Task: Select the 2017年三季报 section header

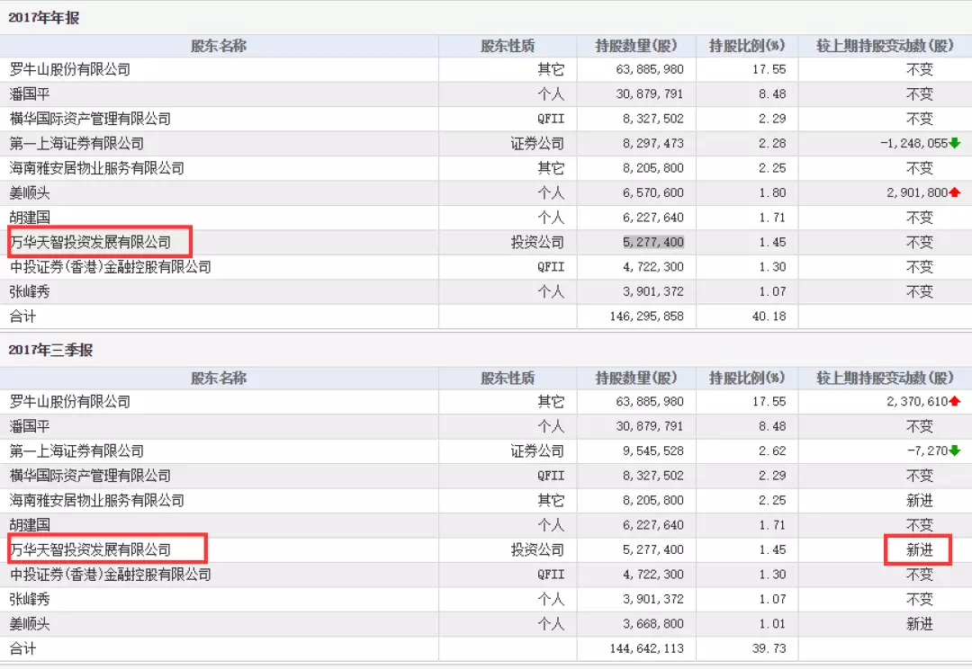Action: [50, 351]
